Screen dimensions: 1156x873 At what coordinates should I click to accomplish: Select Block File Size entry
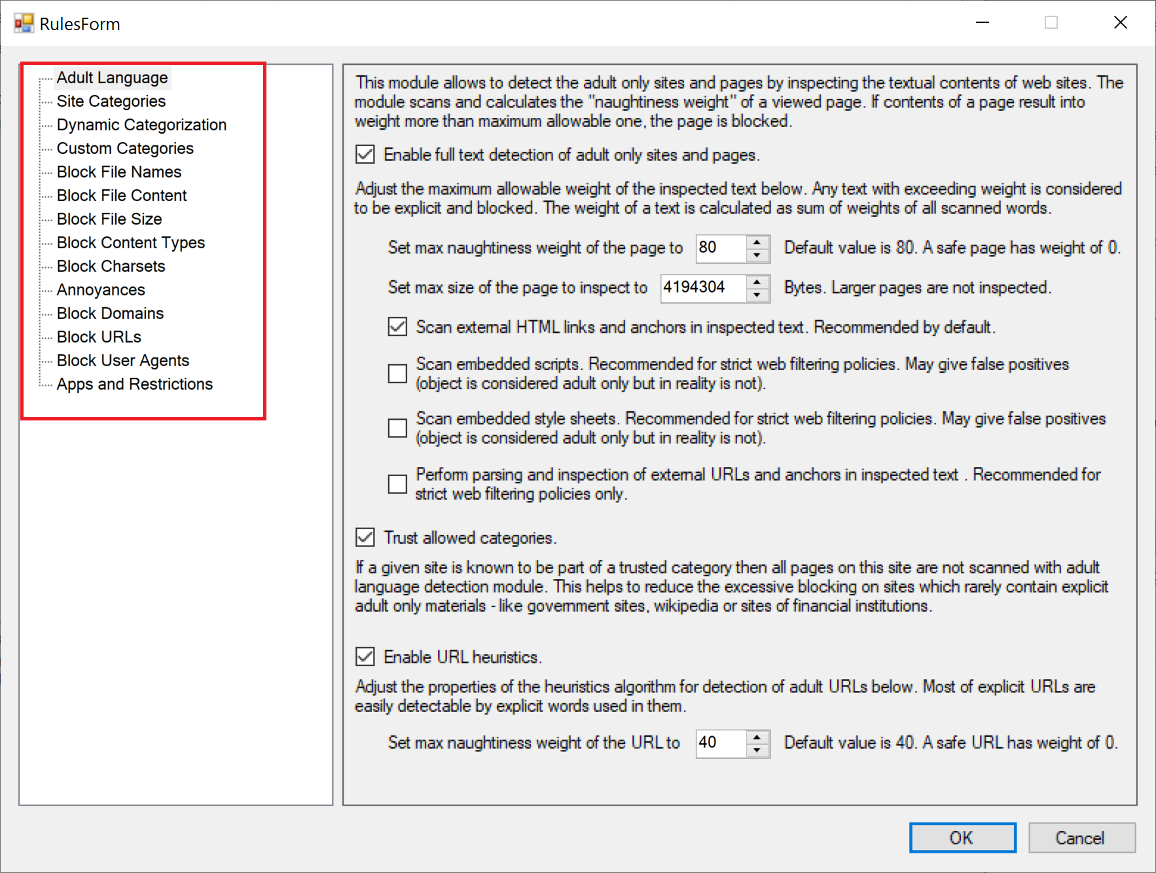click(x=109, y=219)
